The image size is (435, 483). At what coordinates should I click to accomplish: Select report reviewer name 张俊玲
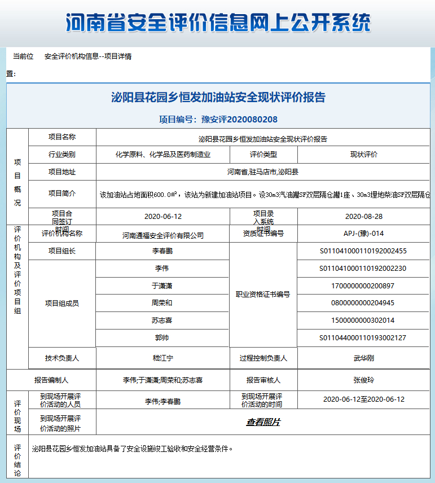coord(364,380)
